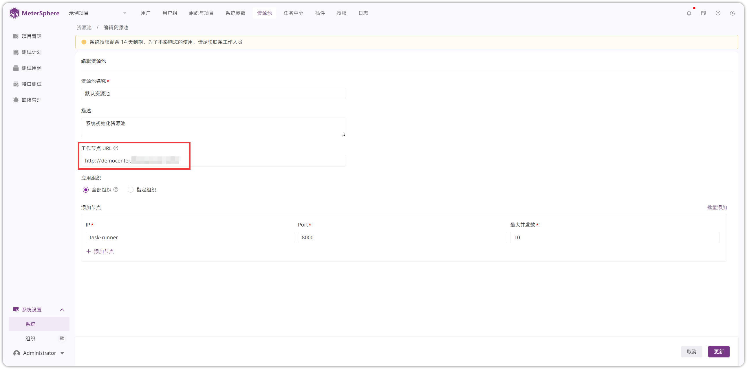Viewport: 747px width, 369px height.
Task: Go back via 资源池 breadcrumb link
Action: pos(84,28)
